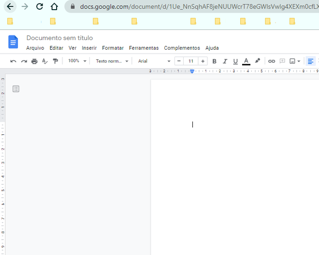Insert a link
The image size is (319, 255).
click(x=272, y=61)
